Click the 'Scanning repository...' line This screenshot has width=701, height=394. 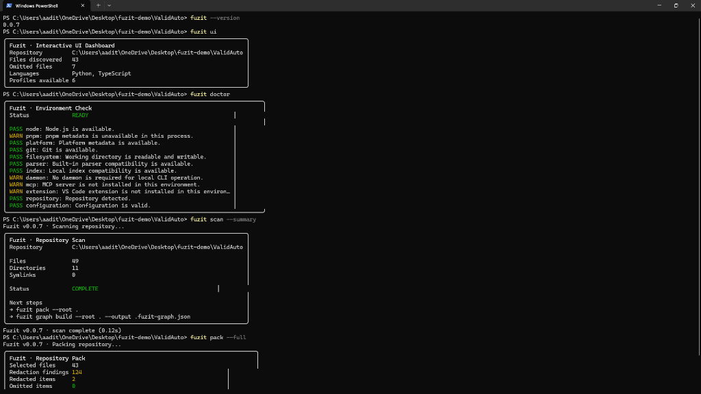tap(64, 227)
